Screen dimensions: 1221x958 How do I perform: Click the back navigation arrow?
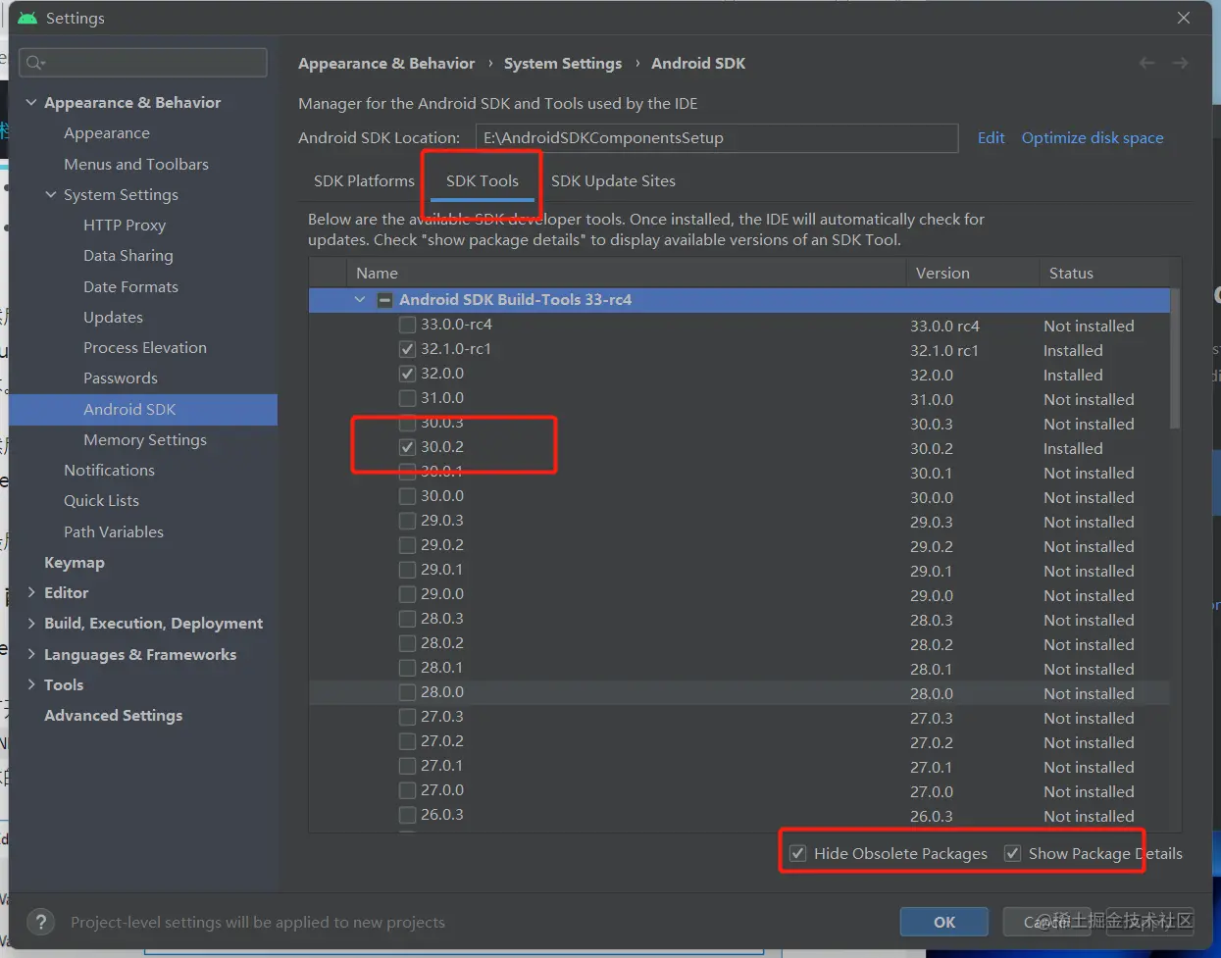1146,63
